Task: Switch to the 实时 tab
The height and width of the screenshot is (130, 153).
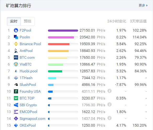Action: (x=14, y=21)
